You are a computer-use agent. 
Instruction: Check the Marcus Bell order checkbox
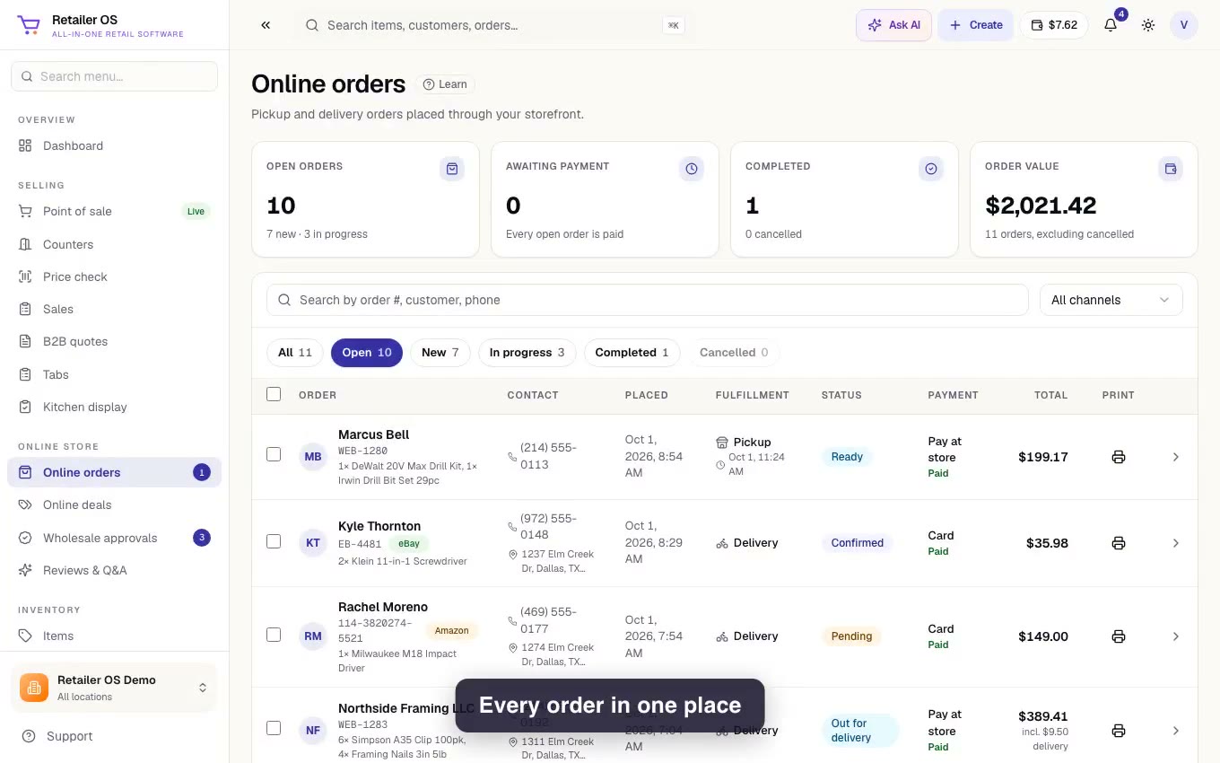coord(274,454)
